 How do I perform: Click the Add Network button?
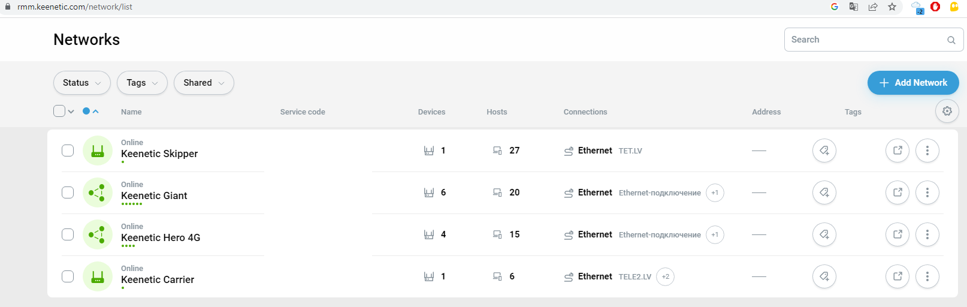tap(913, 83)
